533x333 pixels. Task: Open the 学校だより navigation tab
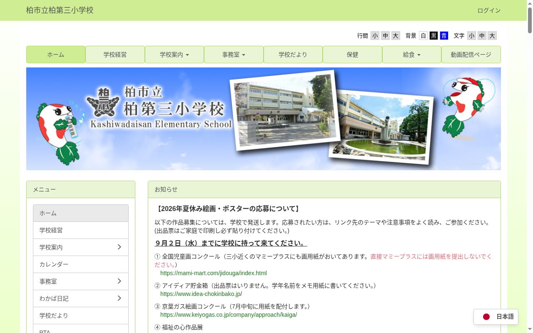click(293, 55)
